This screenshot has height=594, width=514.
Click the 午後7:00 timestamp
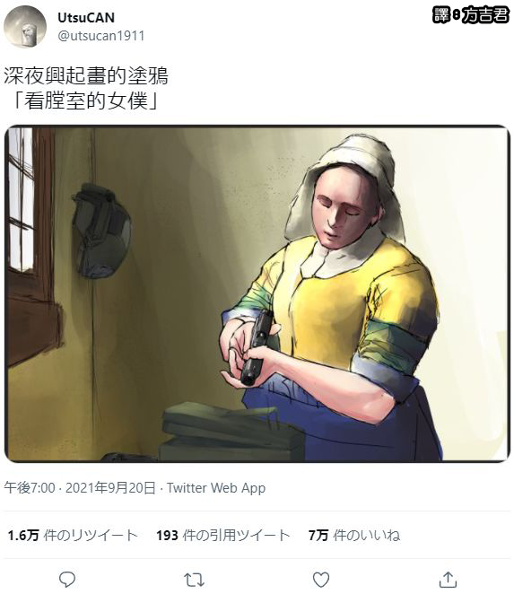click(30, 488)
